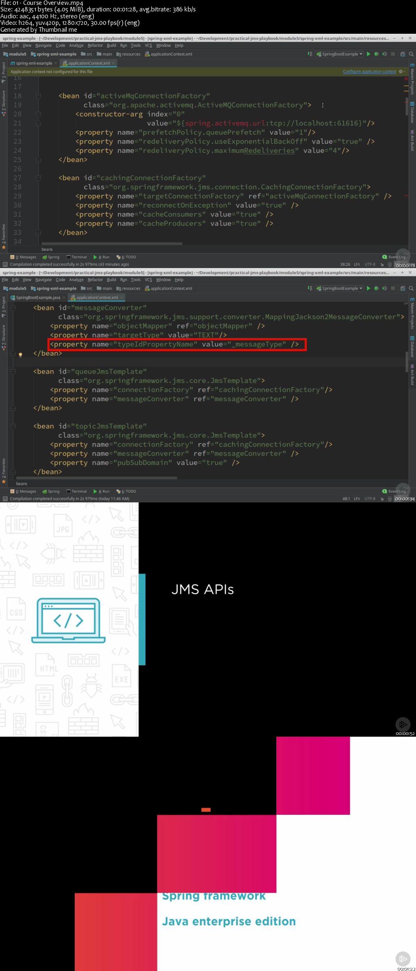The image size is (416, 971).
Task: Click the beans XML breadcrumb in the top frame
Action: click(x=47, y=249)
